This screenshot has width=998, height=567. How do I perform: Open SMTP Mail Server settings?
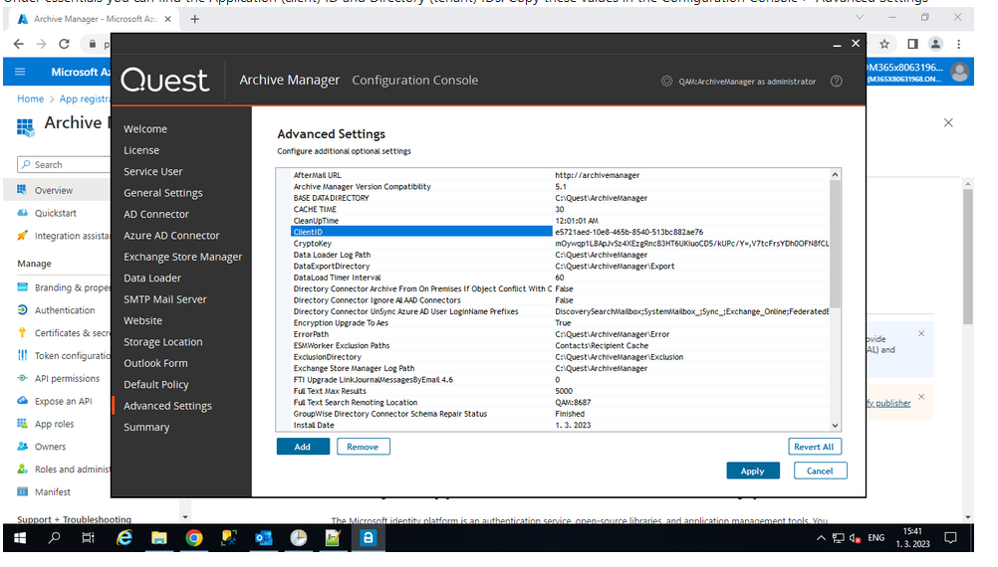click(x=165, y=299)
